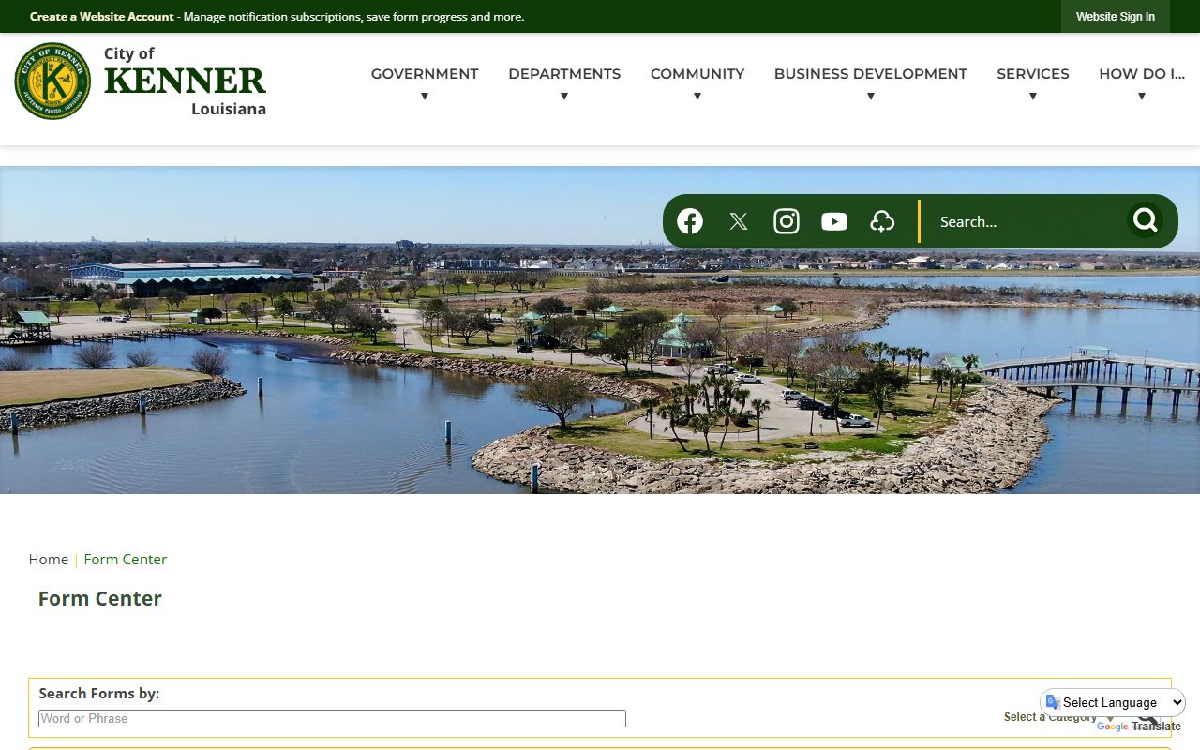
Task: Click the Form Center page heading
Action: [x=100, y=598]
